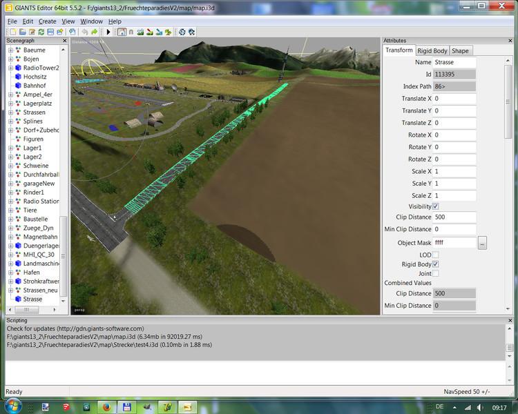Click the New scene toolbar icon

coord(12,32)
